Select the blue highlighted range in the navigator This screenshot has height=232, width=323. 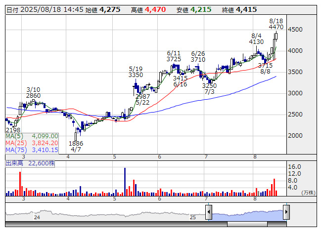(247, 213)
